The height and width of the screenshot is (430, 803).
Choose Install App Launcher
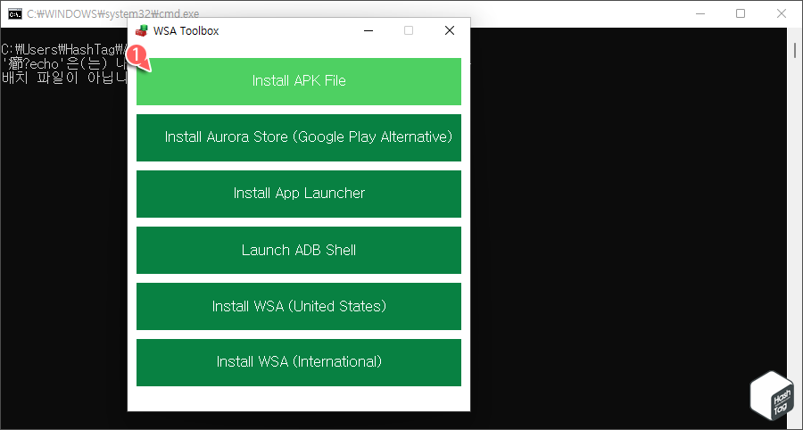coord(299,194)
